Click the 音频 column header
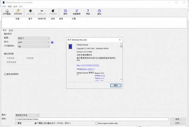 click(65, 19)
